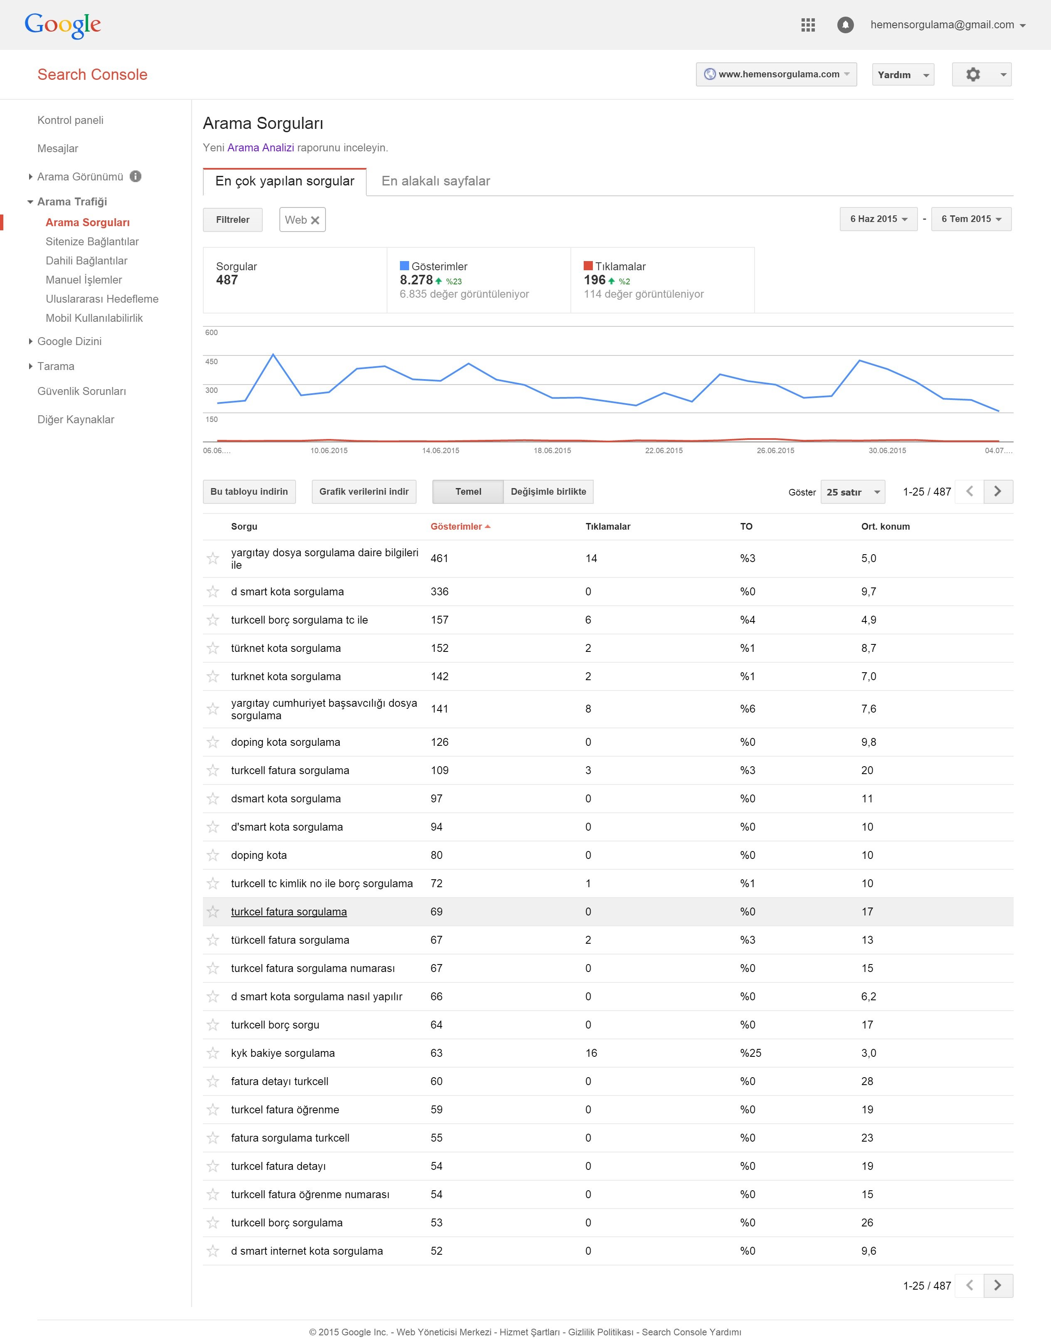Star the d smart kota sorgulama query
1051x1342 pixels.
pos(213,592)
